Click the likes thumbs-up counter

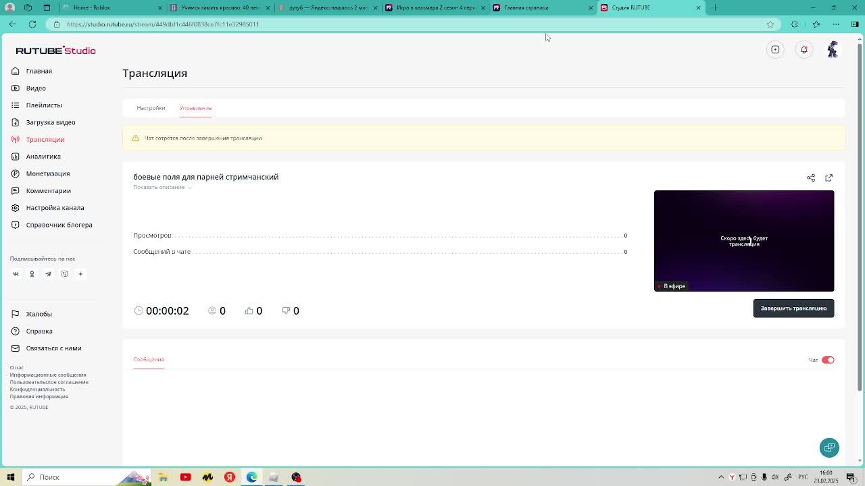tap(253, 310)
